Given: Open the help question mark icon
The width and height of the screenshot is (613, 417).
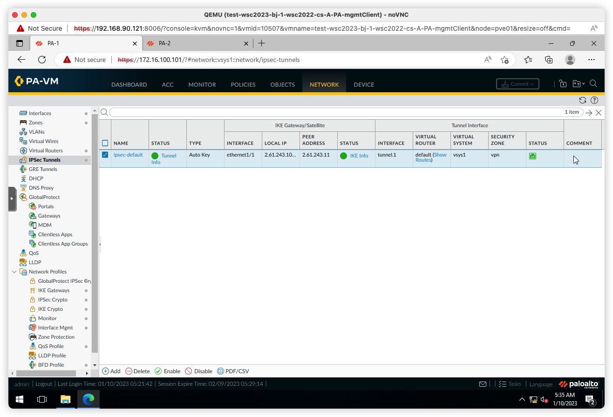Looking at the screenshot, I should (x=594, y=100).
